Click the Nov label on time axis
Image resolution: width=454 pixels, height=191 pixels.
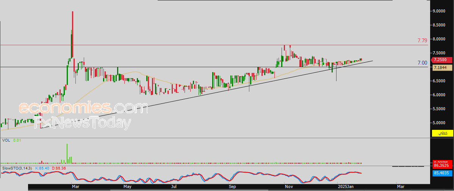[x=289, y=187]
